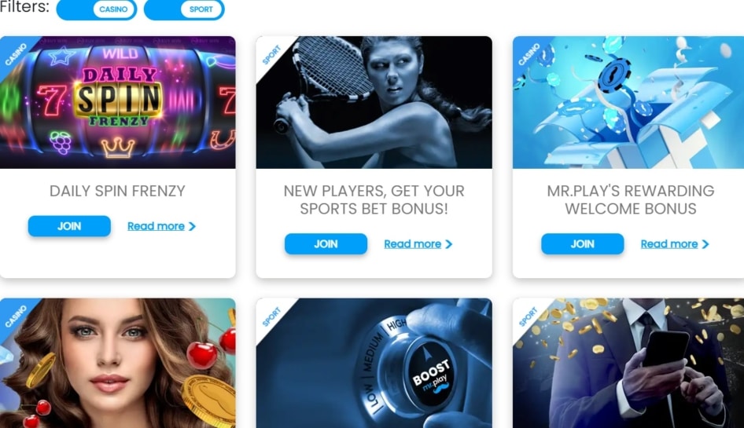Image resolution: width=744 pixels, height=428 pixels.
Task: Join Mr.Play's Rewarding Welcome Bonus
Action: click(583, 244)
